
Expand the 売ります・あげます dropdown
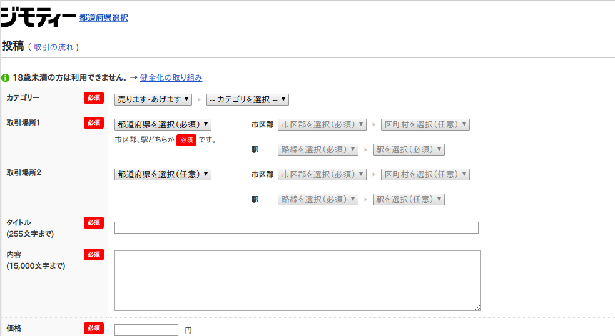pos(153,99)
